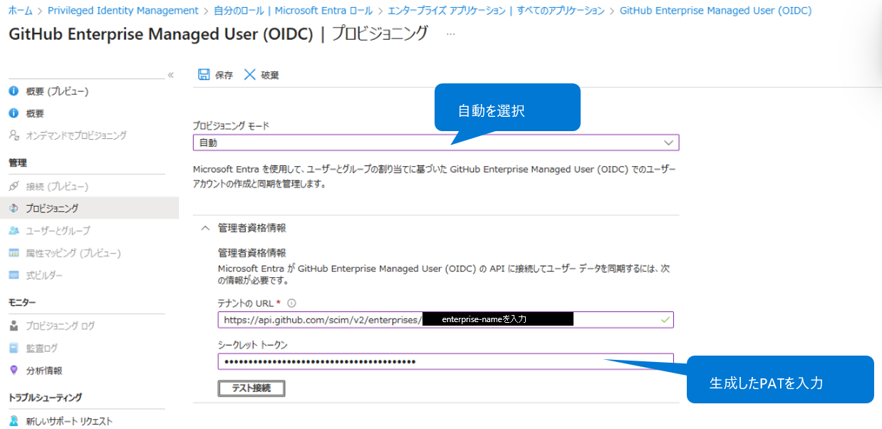882x429 pixels.
Task: Click the テスト接続 button
Action: click(x=251, y=388)
